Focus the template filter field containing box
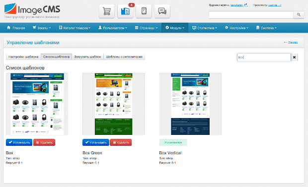 tap(264, 58)
